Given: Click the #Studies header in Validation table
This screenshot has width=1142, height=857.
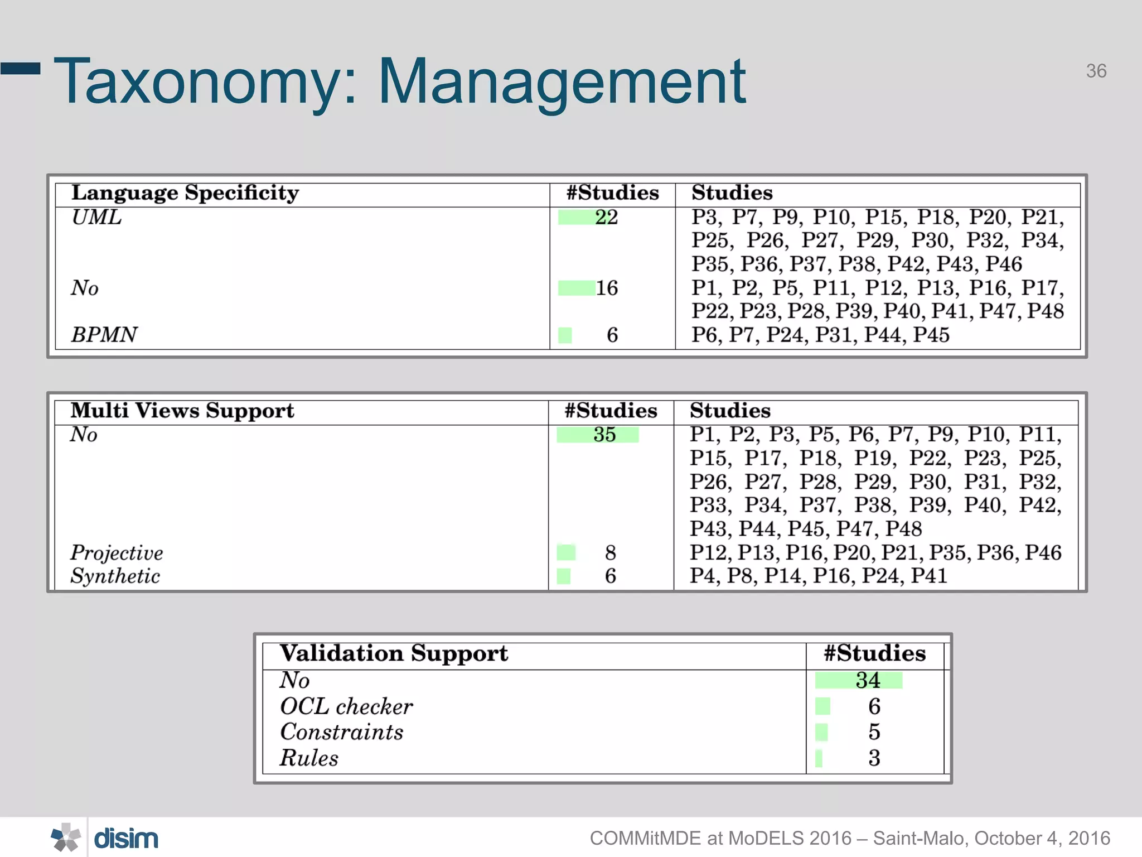Looking at the screenshot, I should click(x=874, y=653).
